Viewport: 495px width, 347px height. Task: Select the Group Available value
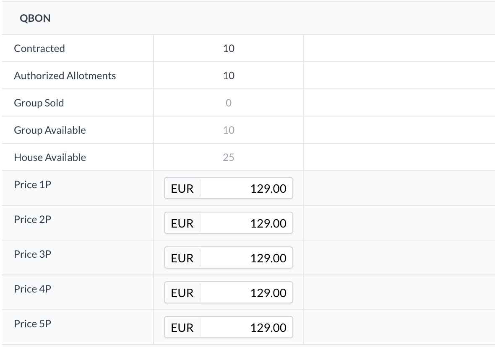(229, 130)
